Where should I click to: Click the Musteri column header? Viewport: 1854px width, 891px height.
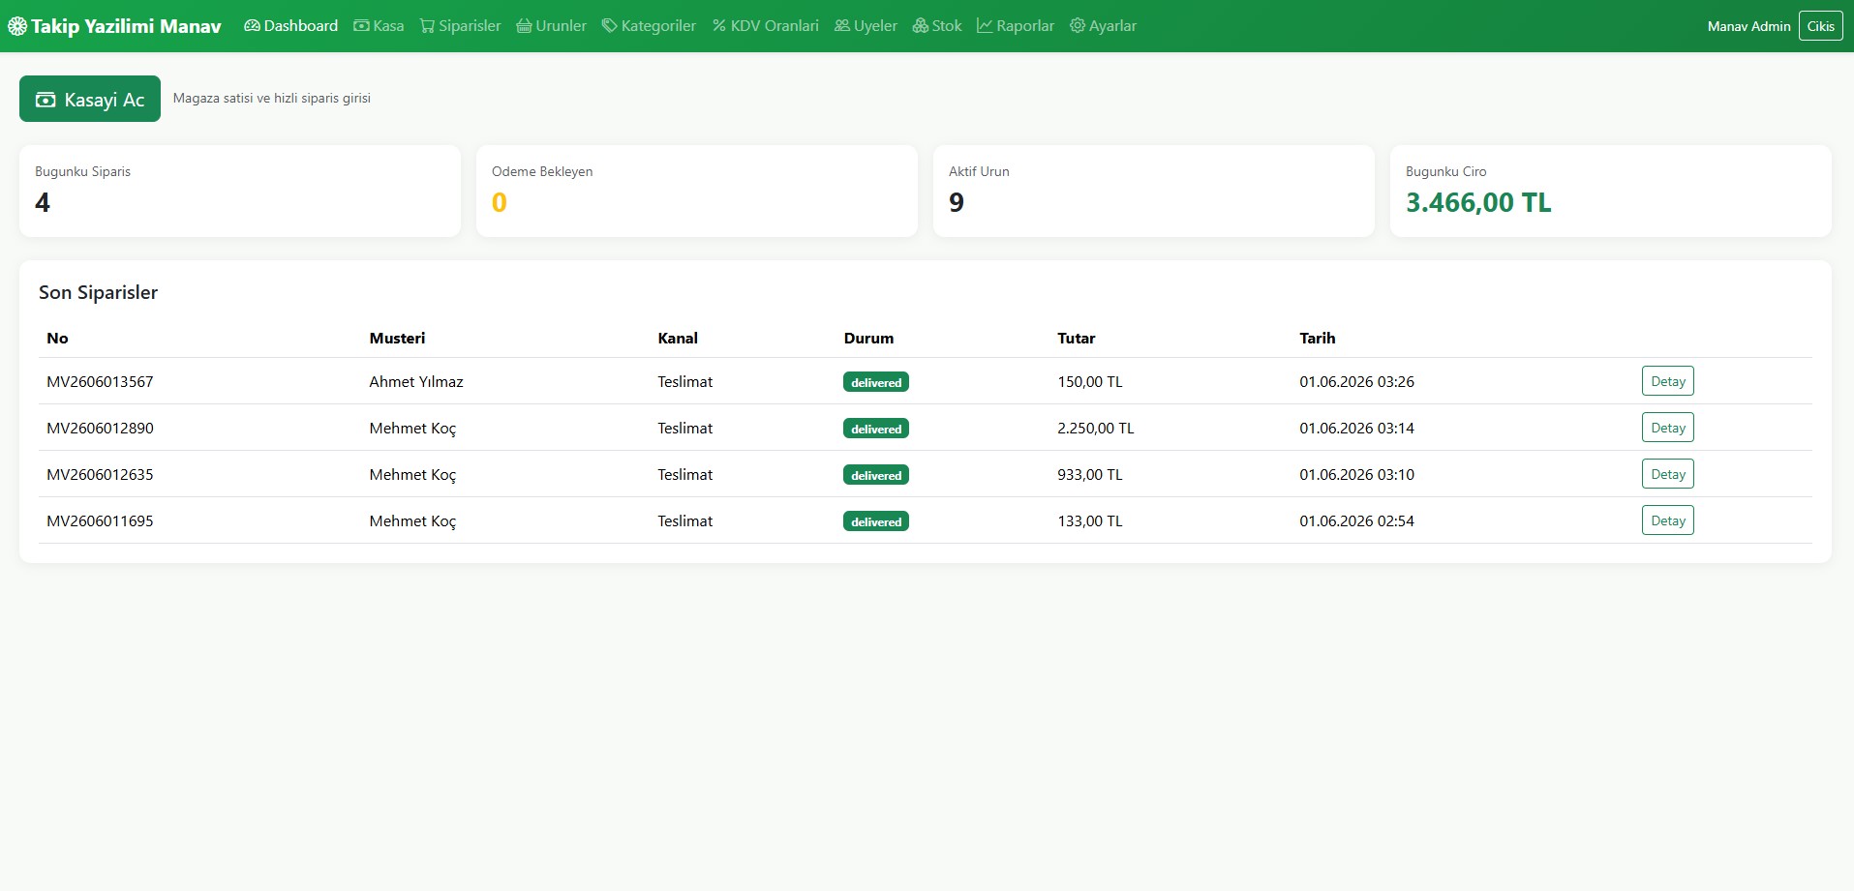click(397, 339)
